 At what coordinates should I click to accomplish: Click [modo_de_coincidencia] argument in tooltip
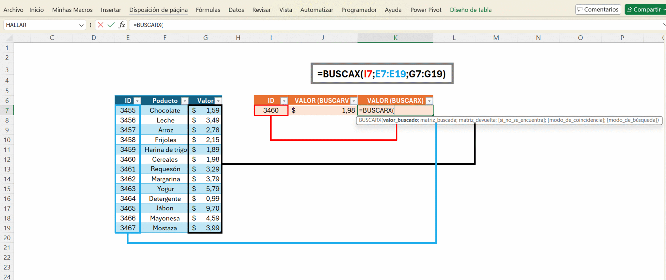[576, 120]
